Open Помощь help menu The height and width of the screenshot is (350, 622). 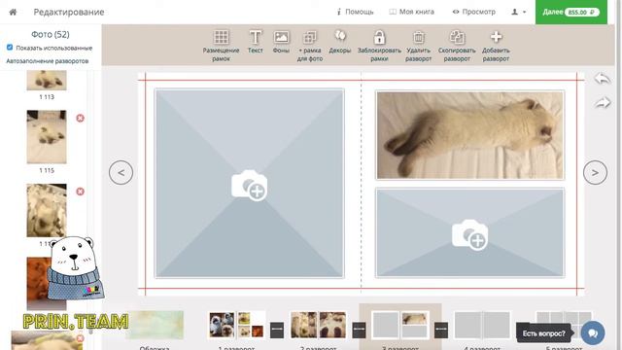(355, 12)
